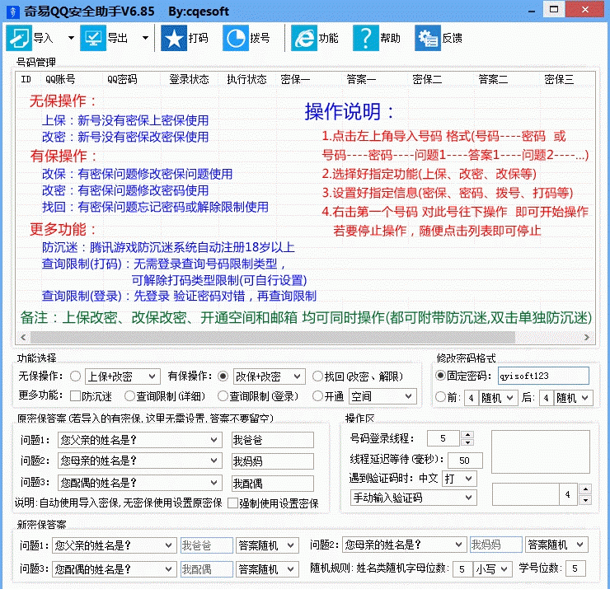Click the QQ密码 column header
The height and width of the screenshot is (608, 610).
click(122, 79)
